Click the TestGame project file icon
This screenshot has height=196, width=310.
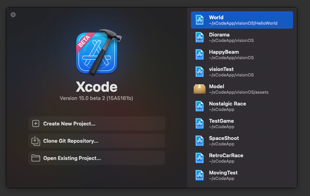pos(200,123)
